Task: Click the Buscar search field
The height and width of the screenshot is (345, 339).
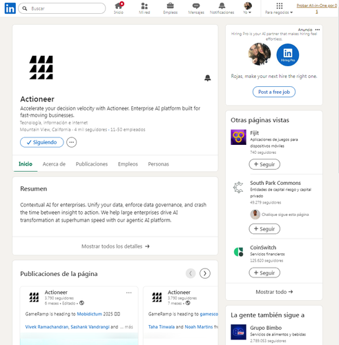Action: tap(62, 8)
